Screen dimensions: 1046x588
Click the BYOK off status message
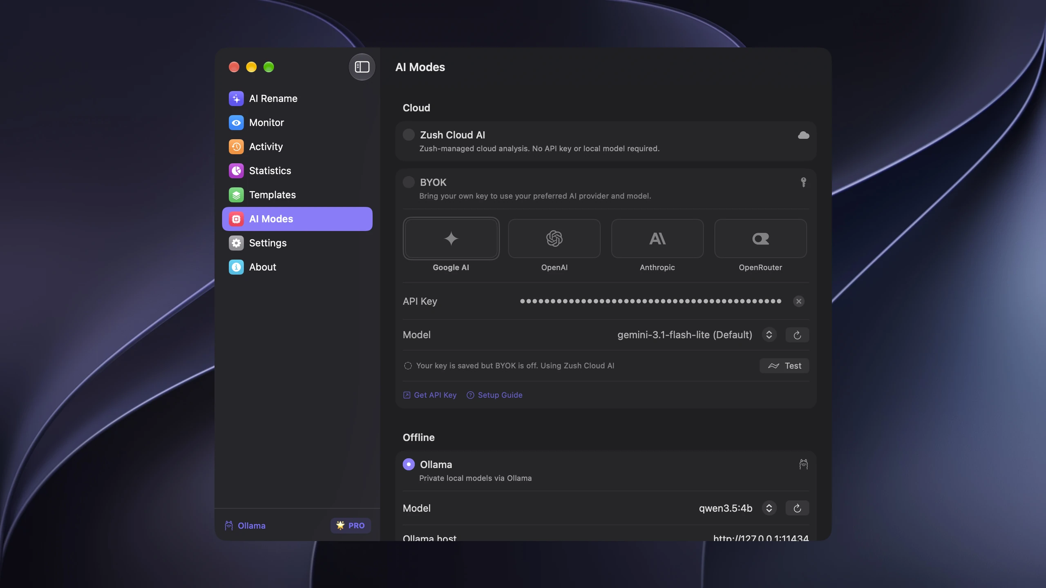[515, 366]
